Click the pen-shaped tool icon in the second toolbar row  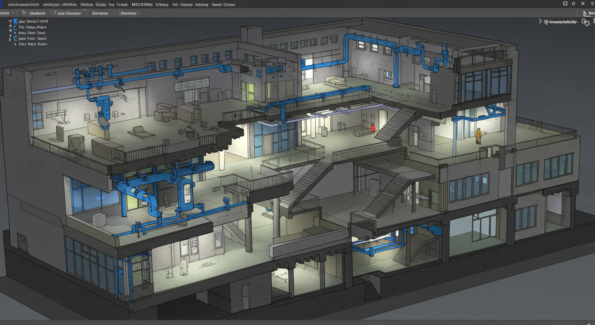pyautogui.click(x=55, y=13)
